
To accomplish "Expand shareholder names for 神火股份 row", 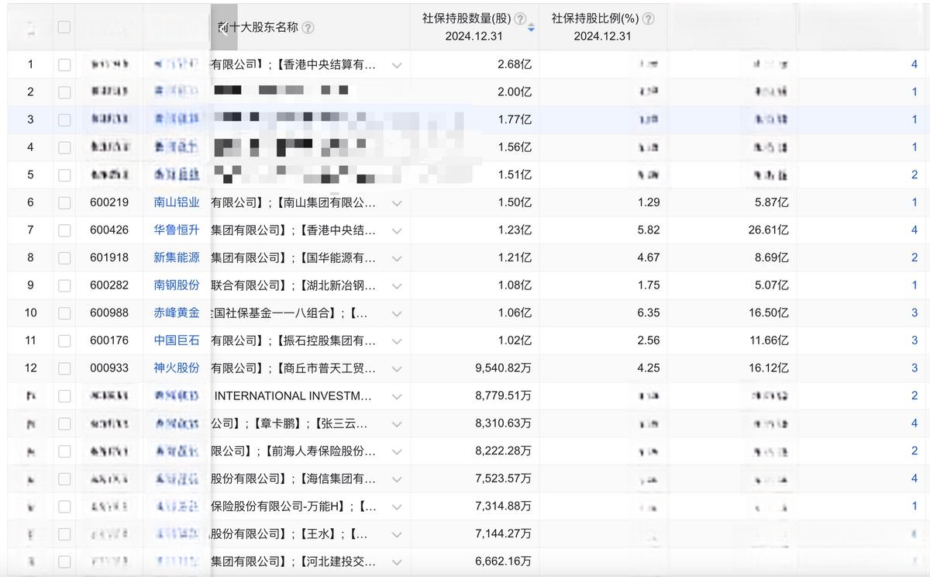I will 397,368.
